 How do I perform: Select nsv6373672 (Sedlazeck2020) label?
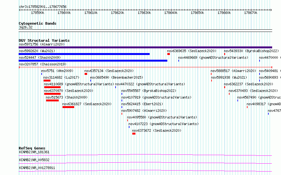157,130
